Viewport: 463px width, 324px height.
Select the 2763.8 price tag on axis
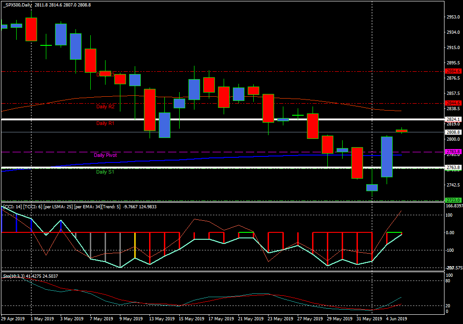point(453,168)
